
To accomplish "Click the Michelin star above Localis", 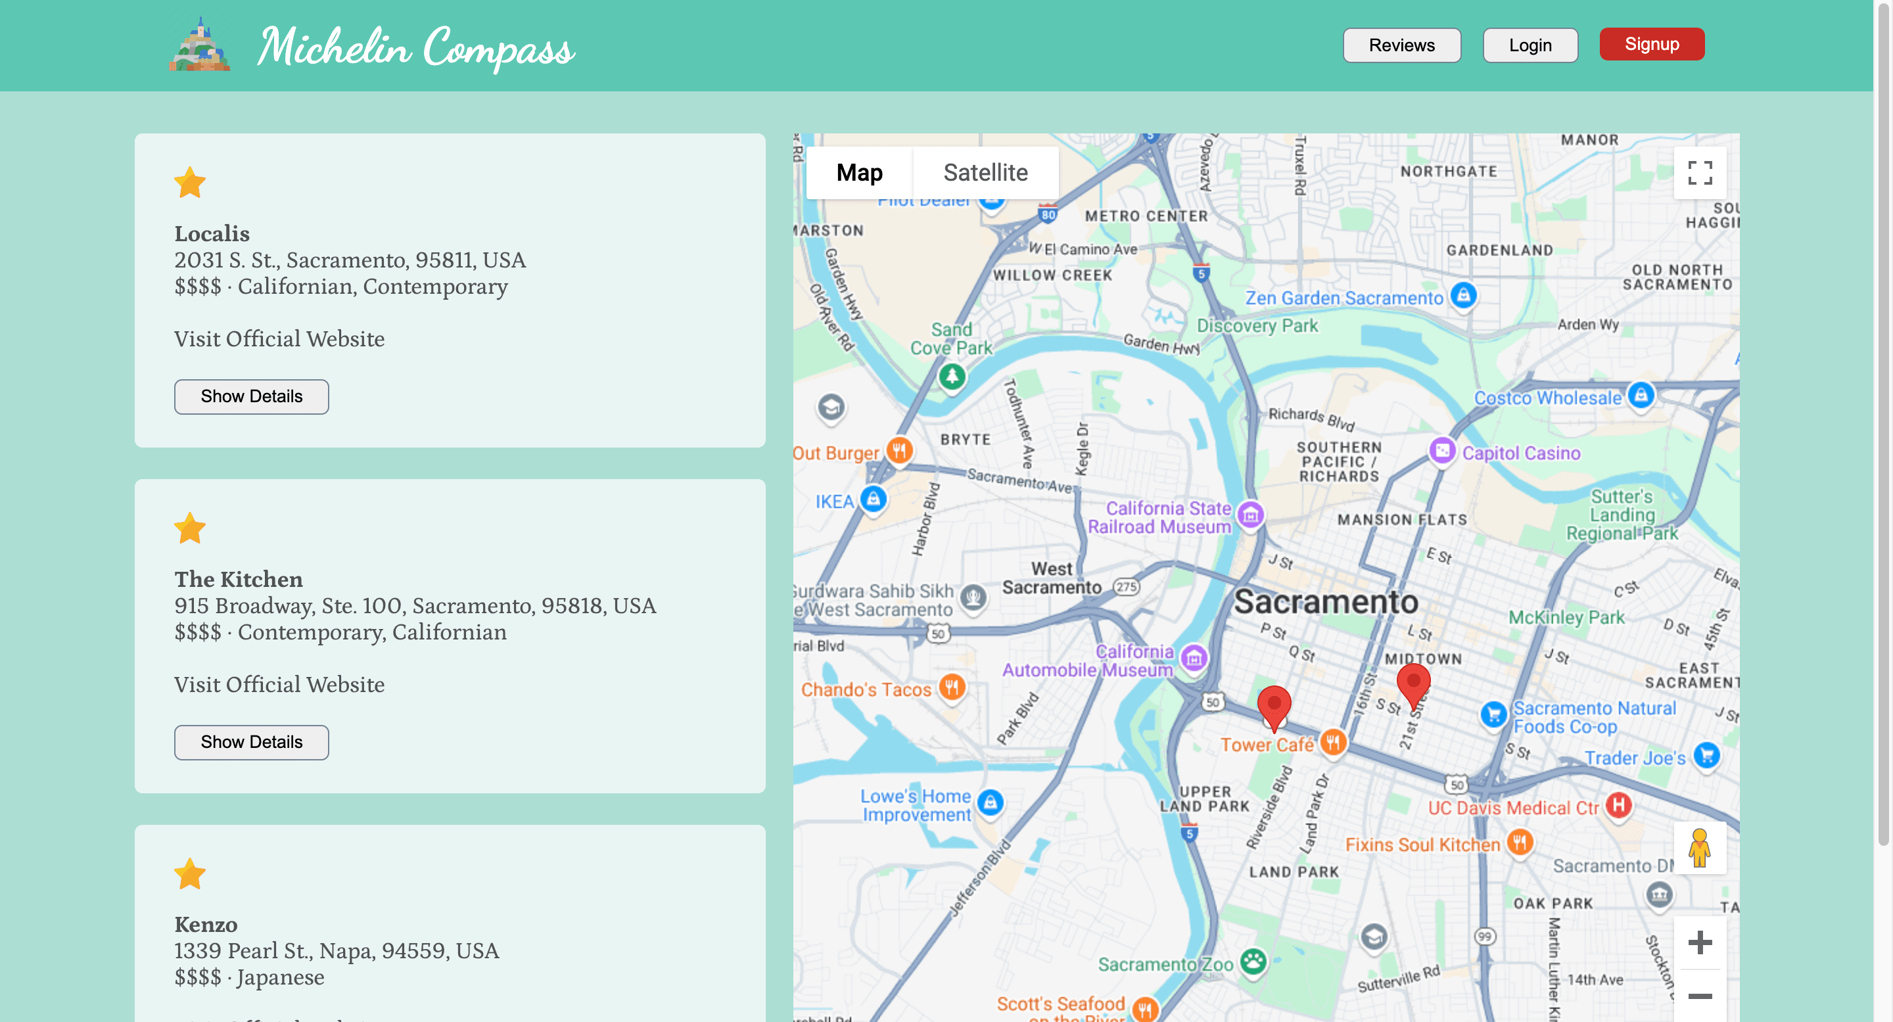I will [x=189, y=182].
